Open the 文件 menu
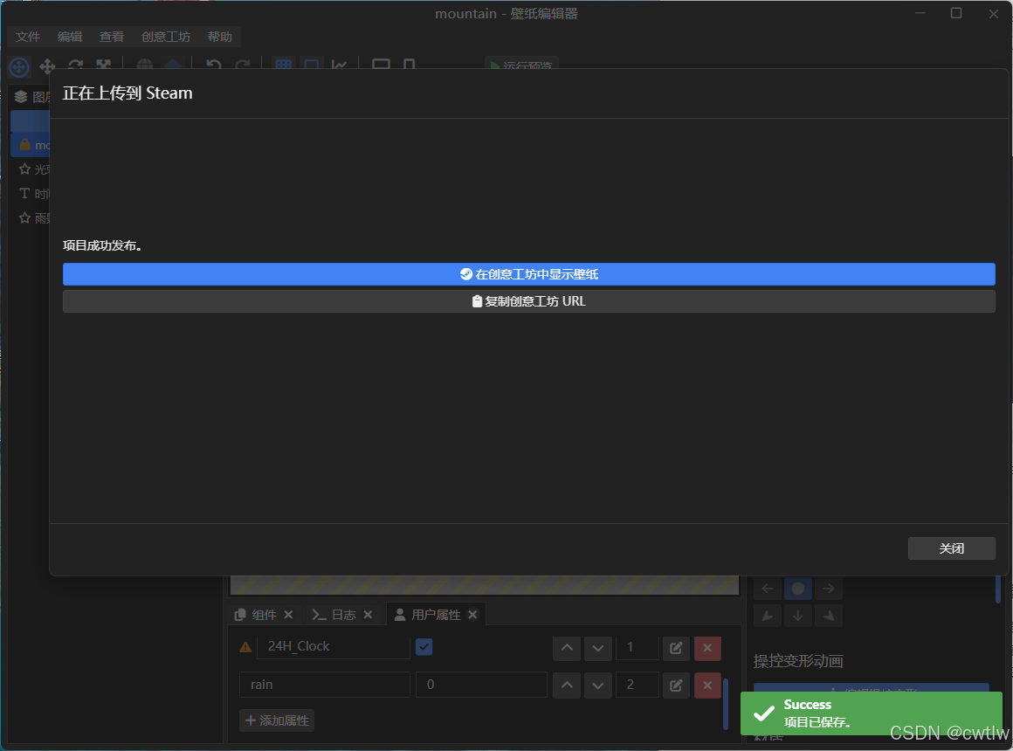This screenshot has height=751, width=1013. tap(28, 37)
